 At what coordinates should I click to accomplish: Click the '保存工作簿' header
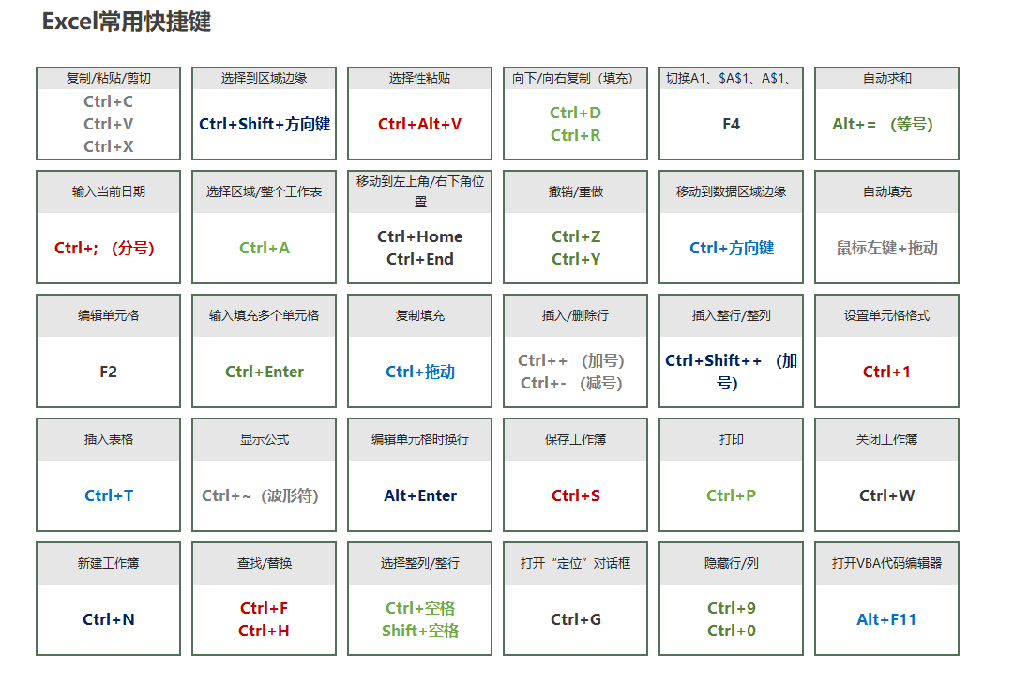[576, 440]
